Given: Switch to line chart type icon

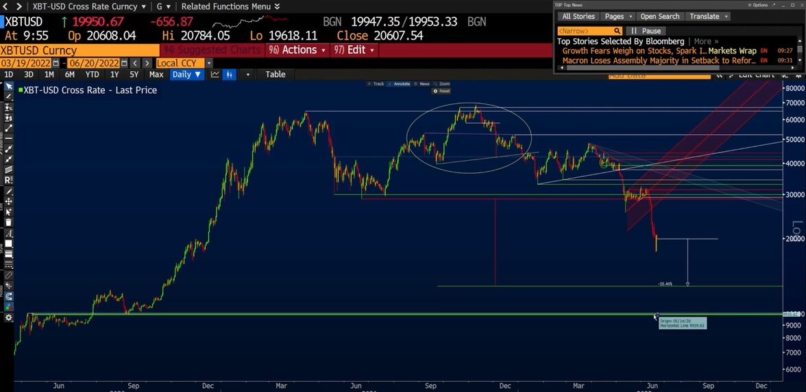Looking at the screenshot, I should 215,75.
